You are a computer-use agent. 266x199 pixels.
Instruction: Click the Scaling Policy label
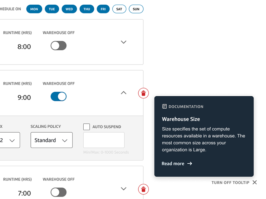tap(46, 127)
